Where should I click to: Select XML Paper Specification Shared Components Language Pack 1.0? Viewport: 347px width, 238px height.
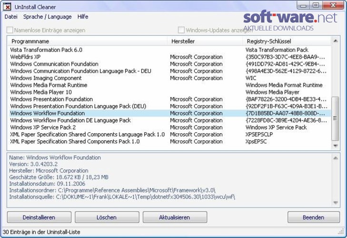[x=88, y=135]
